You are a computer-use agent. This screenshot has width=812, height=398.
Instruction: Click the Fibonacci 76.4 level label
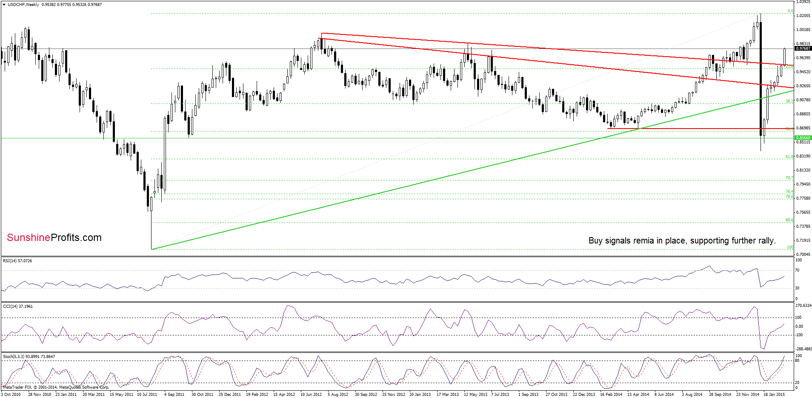tap(789, 192)
